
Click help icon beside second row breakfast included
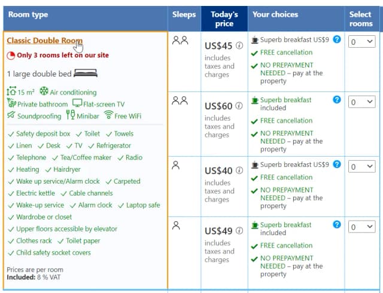(337, 100)
